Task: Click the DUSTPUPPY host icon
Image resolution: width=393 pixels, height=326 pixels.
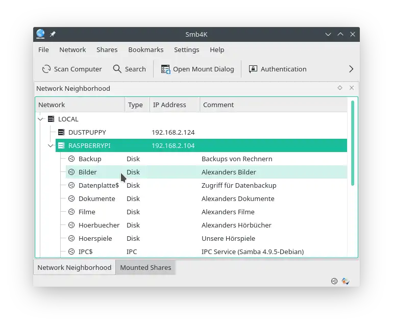Action: click(x=61, y=132)
